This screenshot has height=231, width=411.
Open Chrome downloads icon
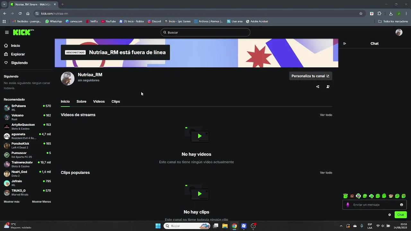(x=391, y=13)
